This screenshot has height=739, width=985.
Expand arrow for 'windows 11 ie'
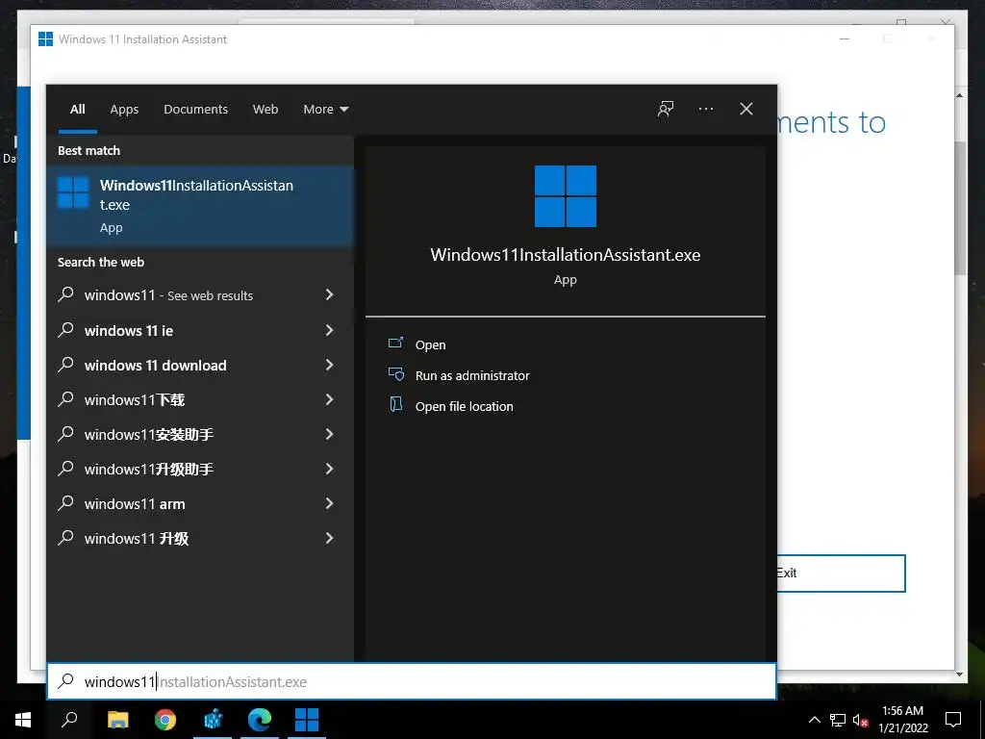point(329,330)
